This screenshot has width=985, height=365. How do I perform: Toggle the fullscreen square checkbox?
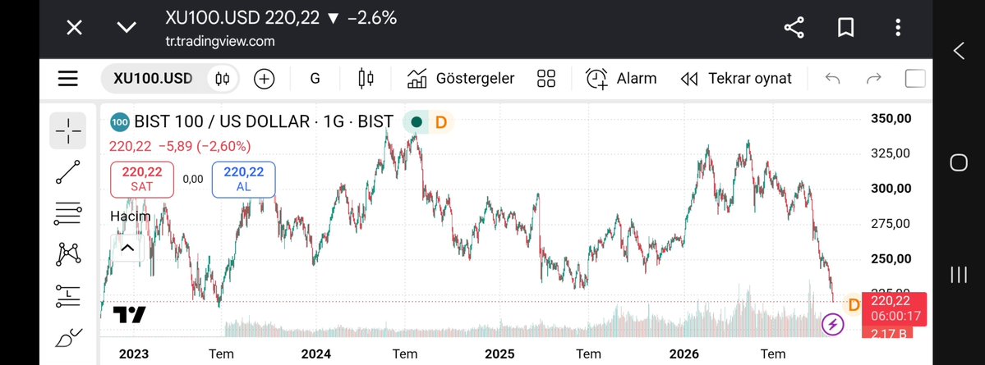click(915, 79)
